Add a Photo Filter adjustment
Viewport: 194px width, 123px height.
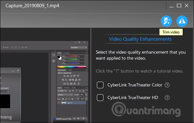click(x=73, y=80)
